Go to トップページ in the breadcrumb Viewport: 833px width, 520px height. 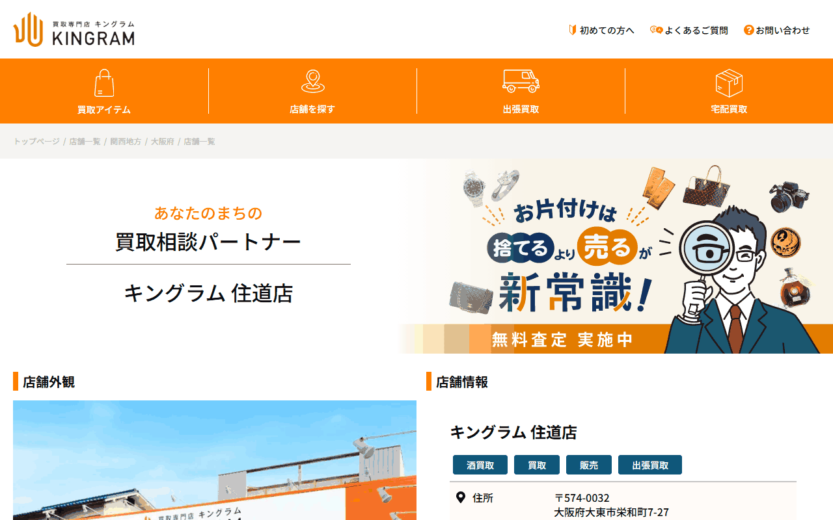[36, 141]
